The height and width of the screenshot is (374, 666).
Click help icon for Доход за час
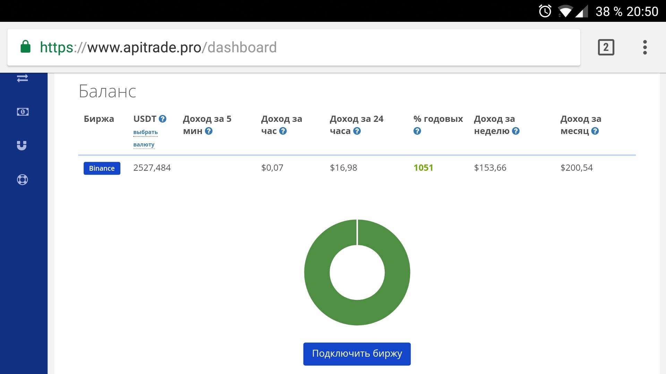click(283, 131)
